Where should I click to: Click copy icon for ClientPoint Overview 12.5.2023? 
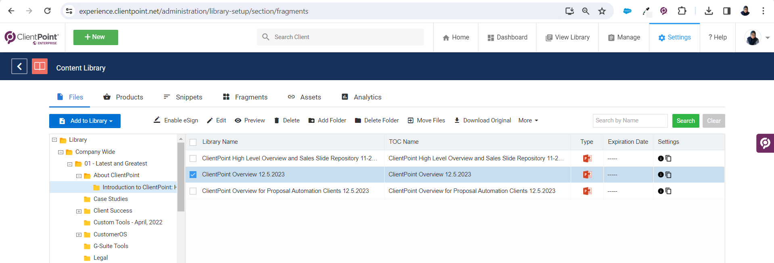tap(668, 175)
